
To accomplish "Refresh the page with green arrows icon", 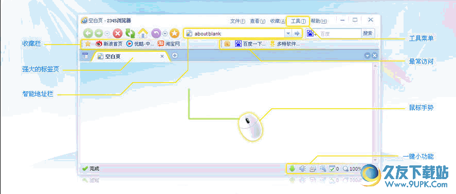I will [130, 33].
